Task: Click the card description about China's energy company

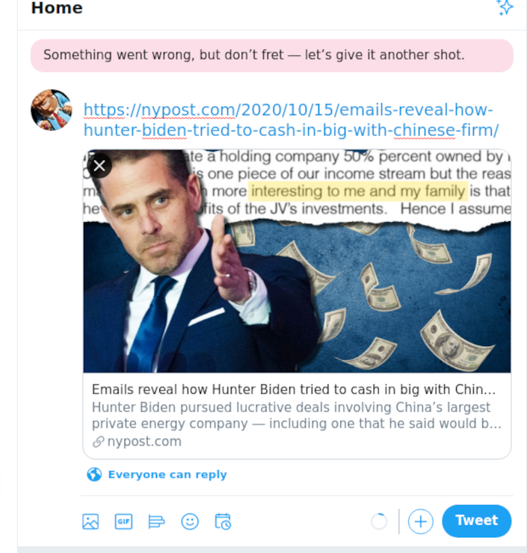Action: point(296,415)
